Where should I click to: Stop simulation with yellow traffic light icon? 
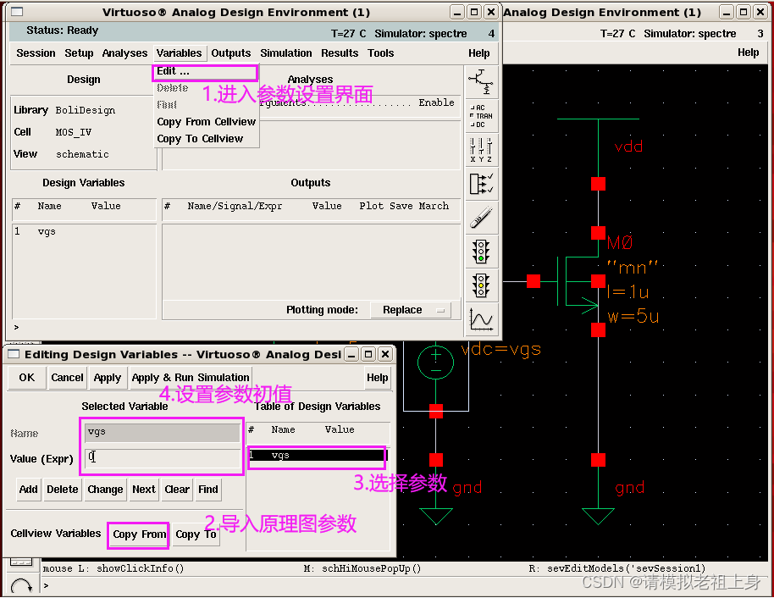(481, 285)
